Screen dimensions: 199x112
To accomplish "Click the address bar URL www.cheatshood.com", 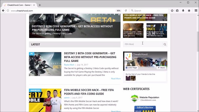I will (22, 11).
